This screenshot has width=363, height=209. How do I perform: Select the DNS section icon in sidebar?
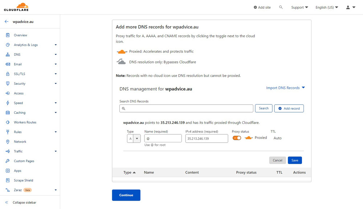[x=8, y=54]
